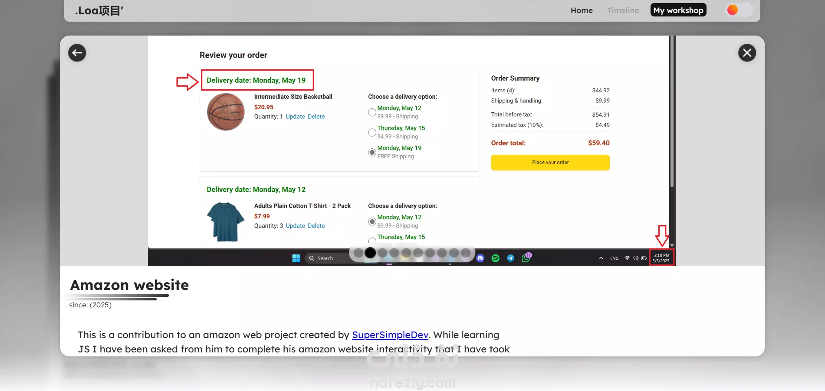Close the project modal with X icon
Viewport: 825px width, 391px height.
point(747,53)
